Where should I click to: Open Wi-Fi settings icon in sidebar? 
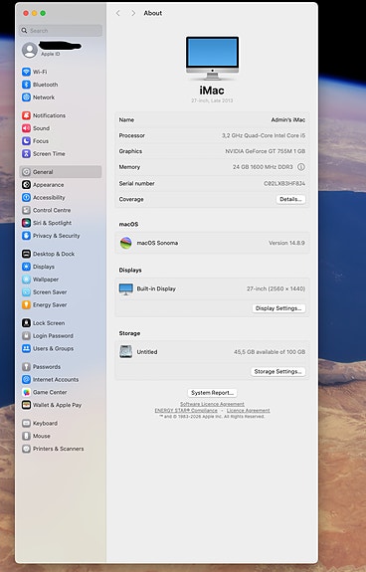point(26,72)
